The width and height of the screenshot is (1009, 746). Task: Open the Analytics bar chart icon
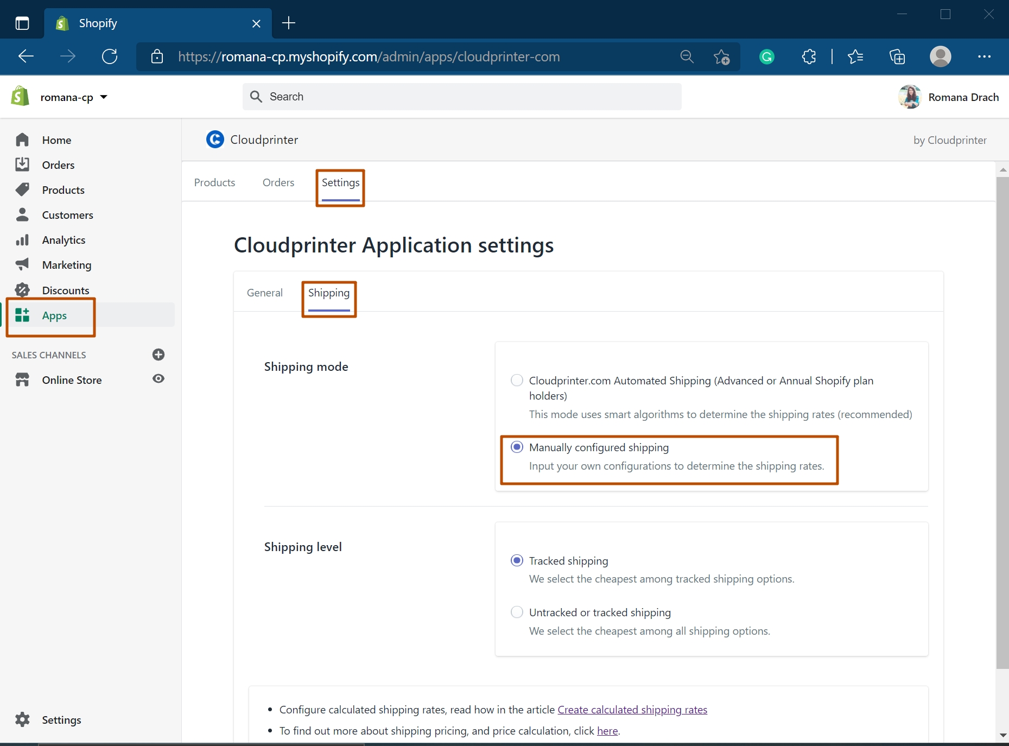[22, 240]
